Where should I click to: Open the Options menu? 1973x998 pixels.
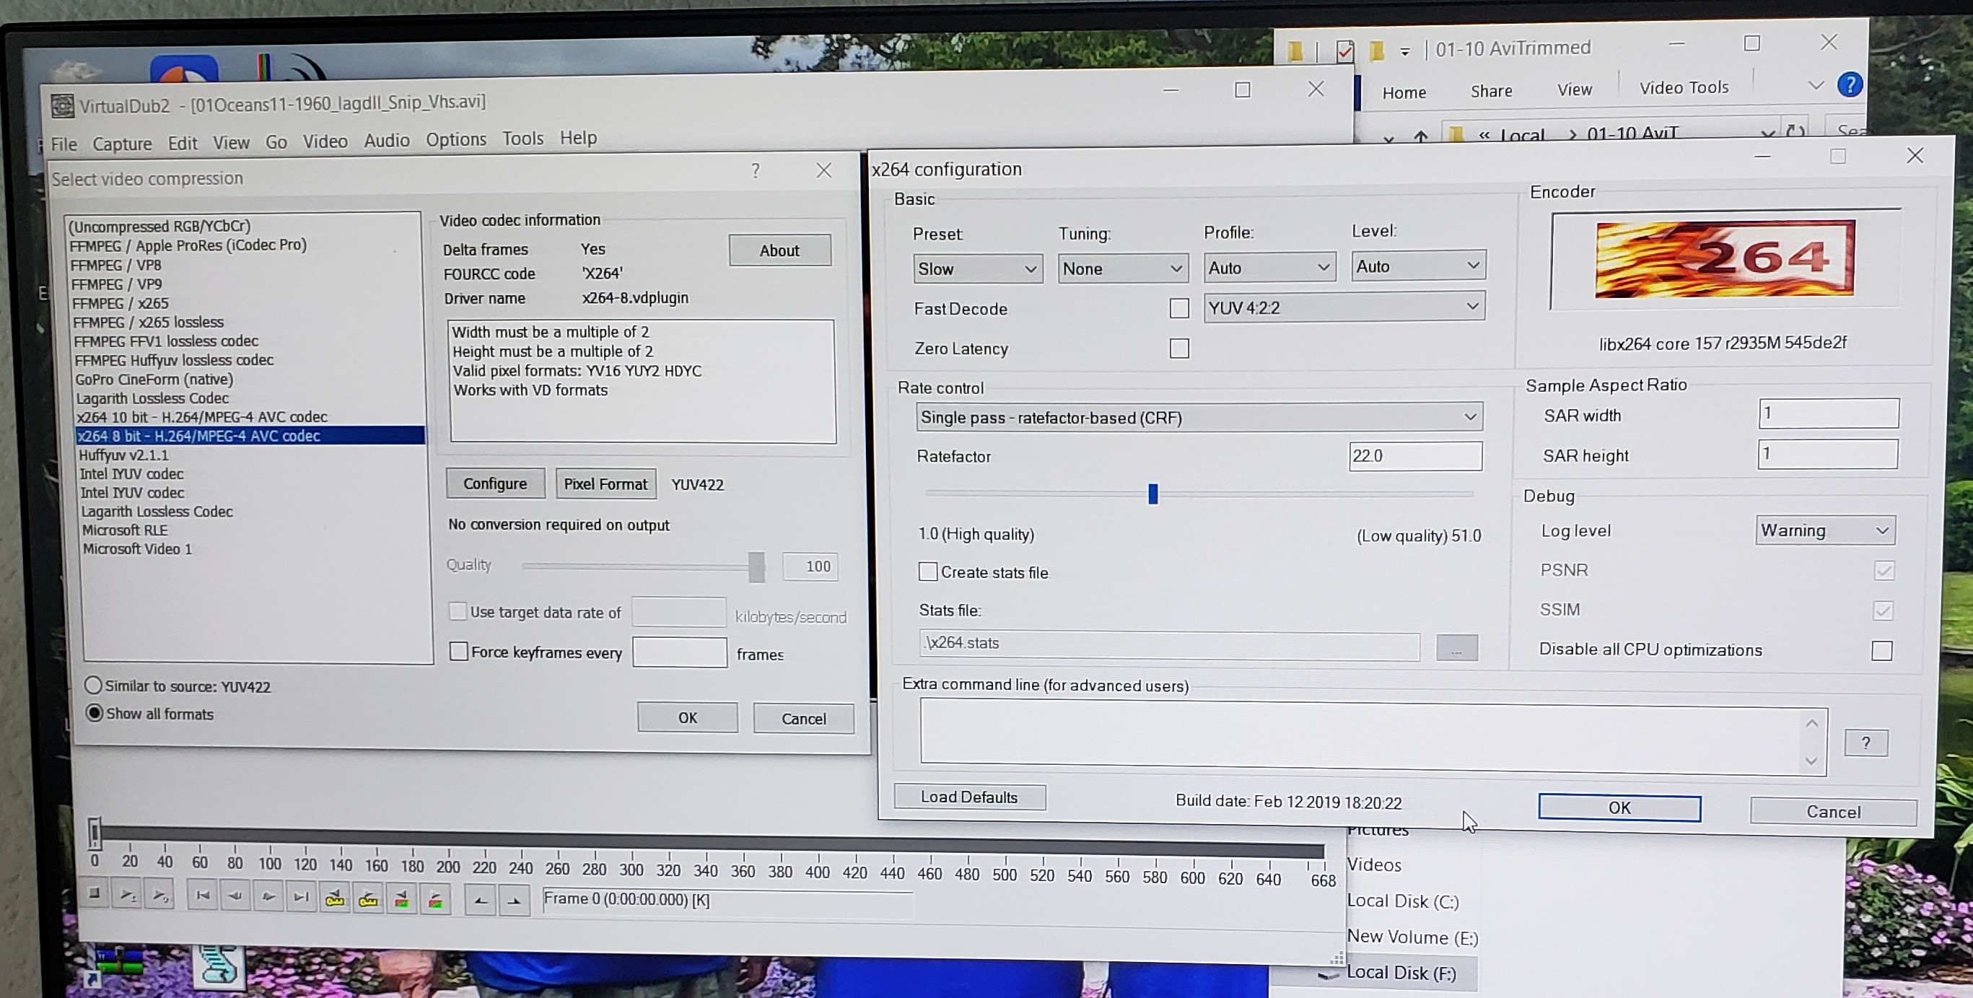point(455,139)
